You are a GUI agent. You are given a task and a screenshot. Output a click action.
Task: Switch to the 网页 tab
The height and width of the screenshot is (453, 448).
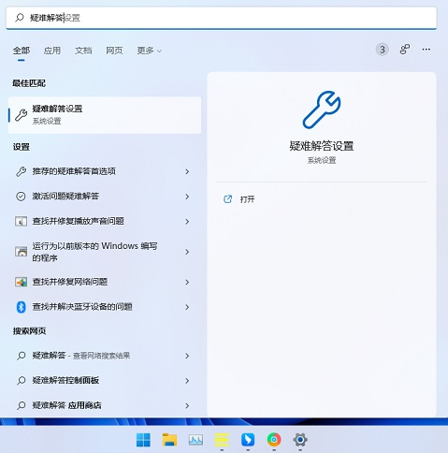tap(114, 51)
